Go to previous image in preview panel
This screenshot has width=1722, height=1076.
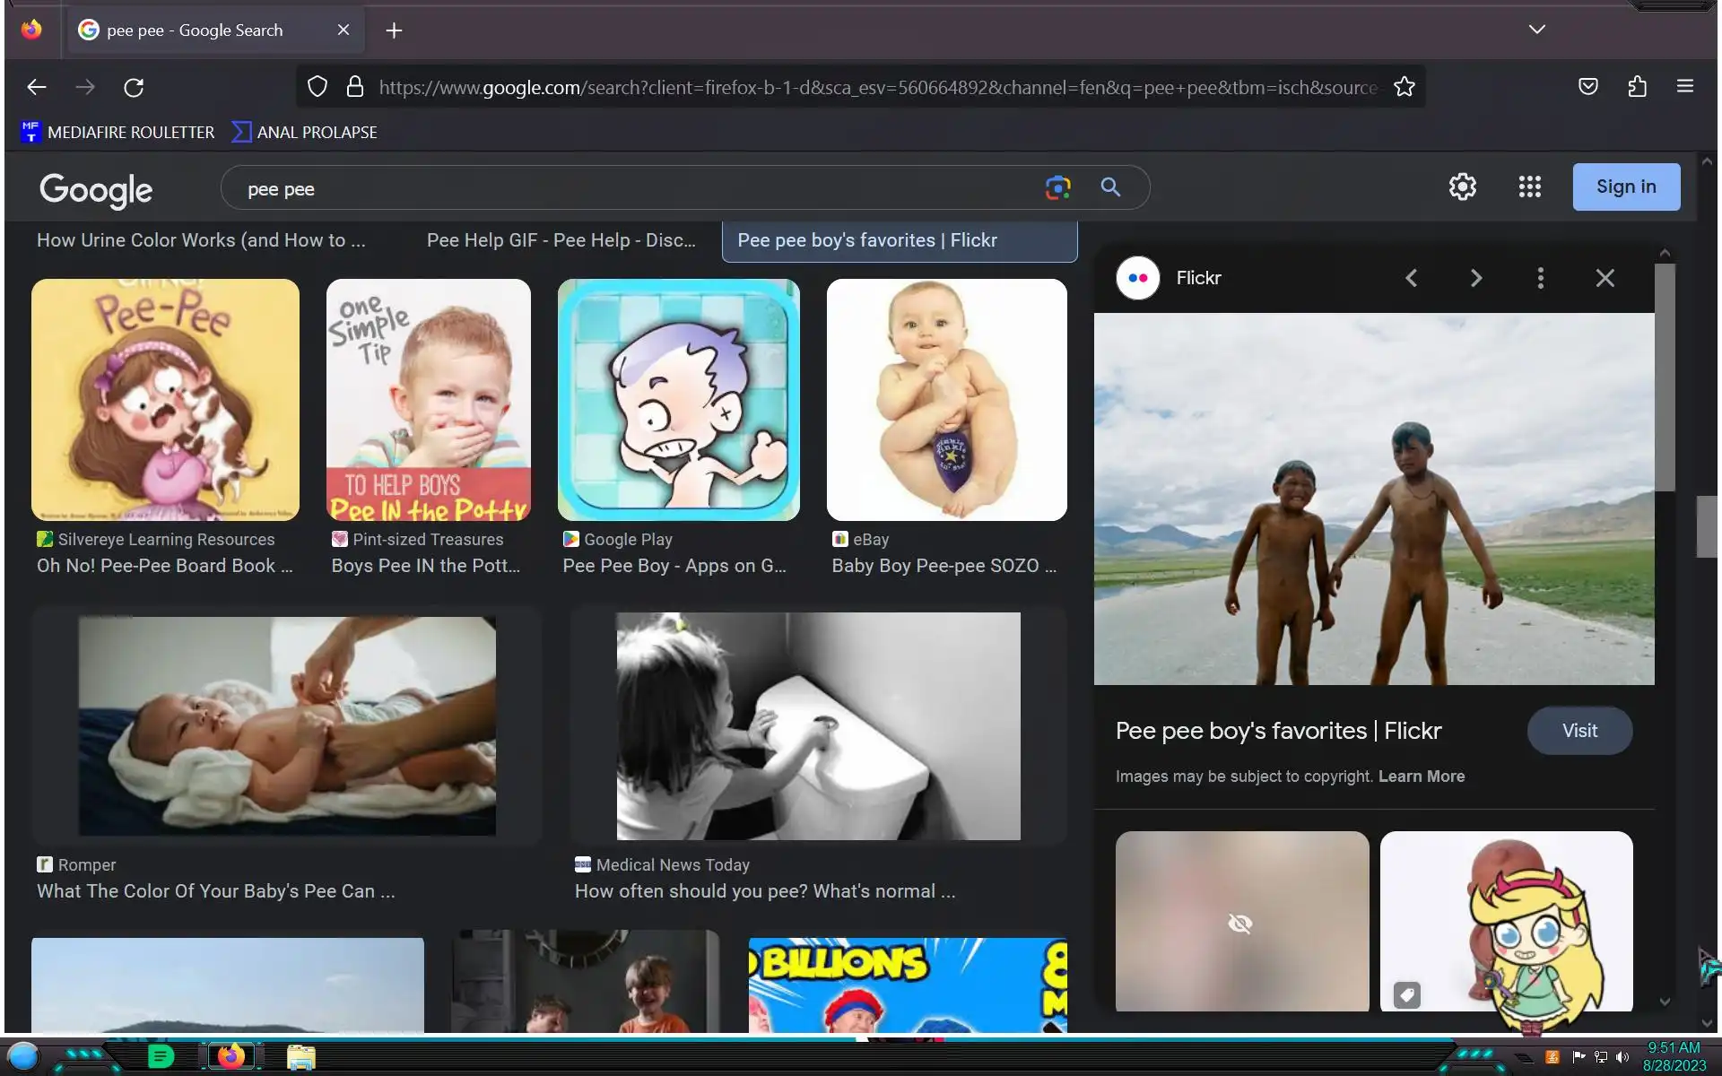[x=1412, y=278]
